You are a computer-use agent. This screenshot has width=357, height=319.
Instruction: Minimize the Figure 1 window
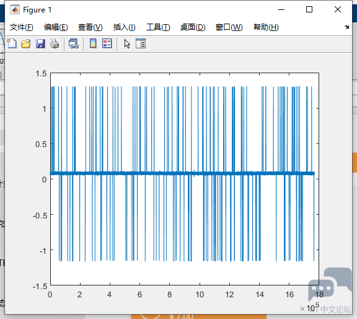[281, 9]
